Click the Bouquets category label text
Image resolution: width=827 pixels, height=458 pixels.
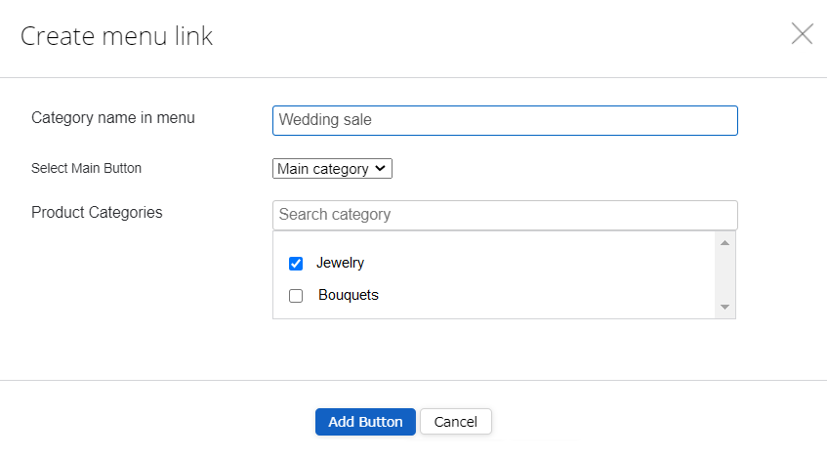348,295
